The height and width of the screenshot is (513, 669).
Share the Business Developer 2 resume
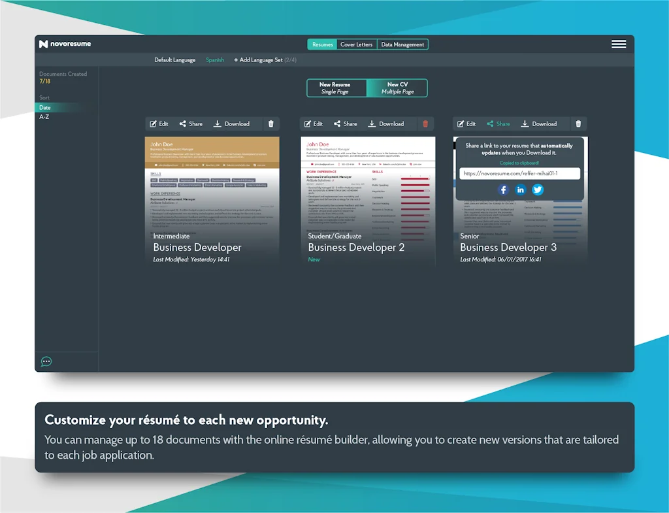(346, 124)
